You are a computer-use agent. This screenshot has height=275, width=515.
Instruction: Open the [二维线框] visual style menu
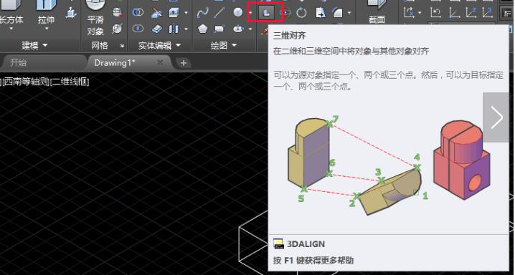[x=70, y=82]
